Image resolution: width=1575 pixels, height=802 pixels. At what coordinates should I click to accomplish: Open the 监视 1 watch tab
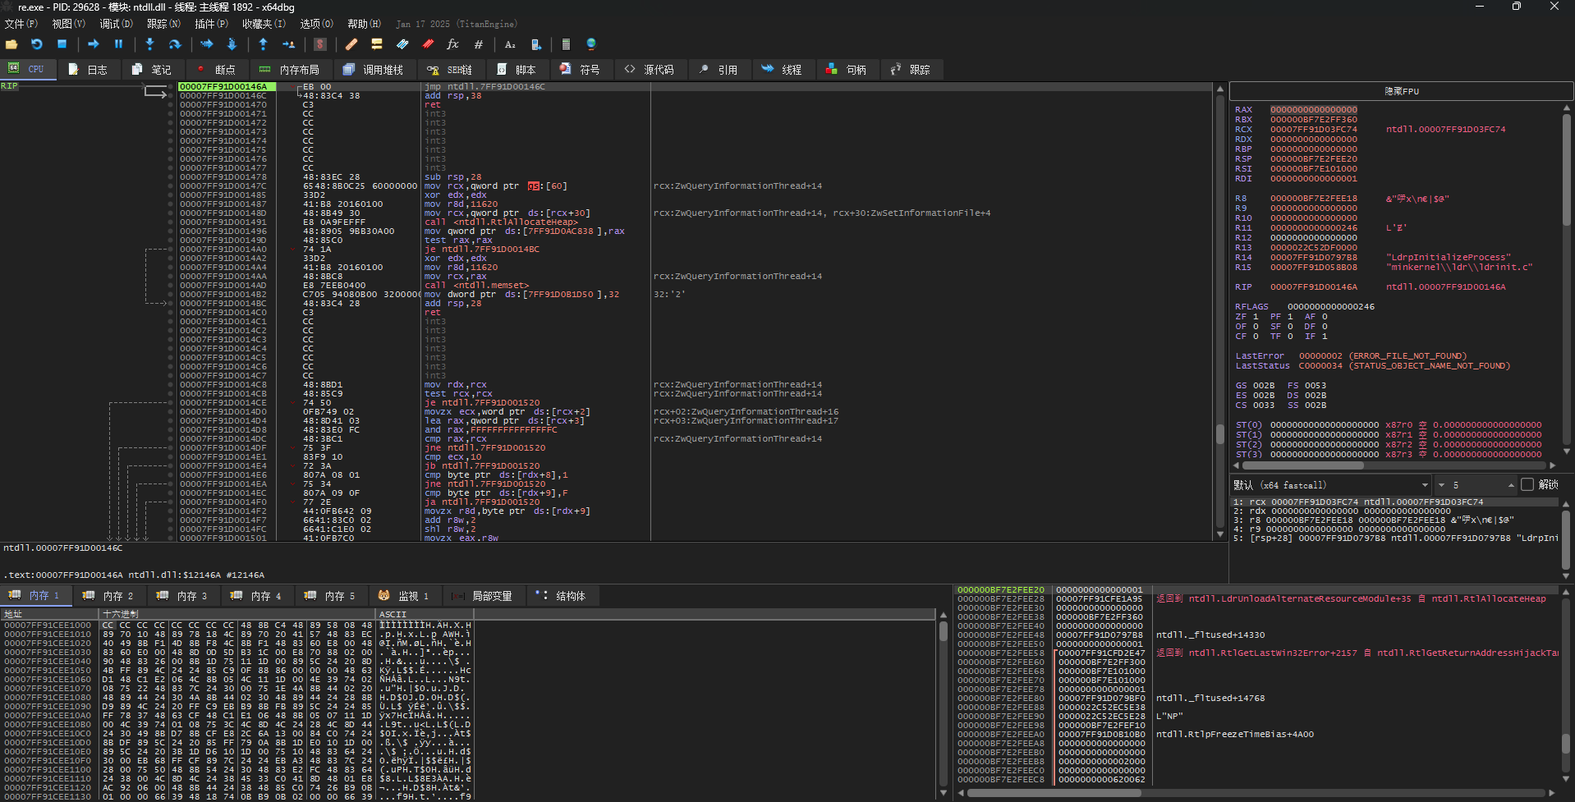tap(405, 596)
